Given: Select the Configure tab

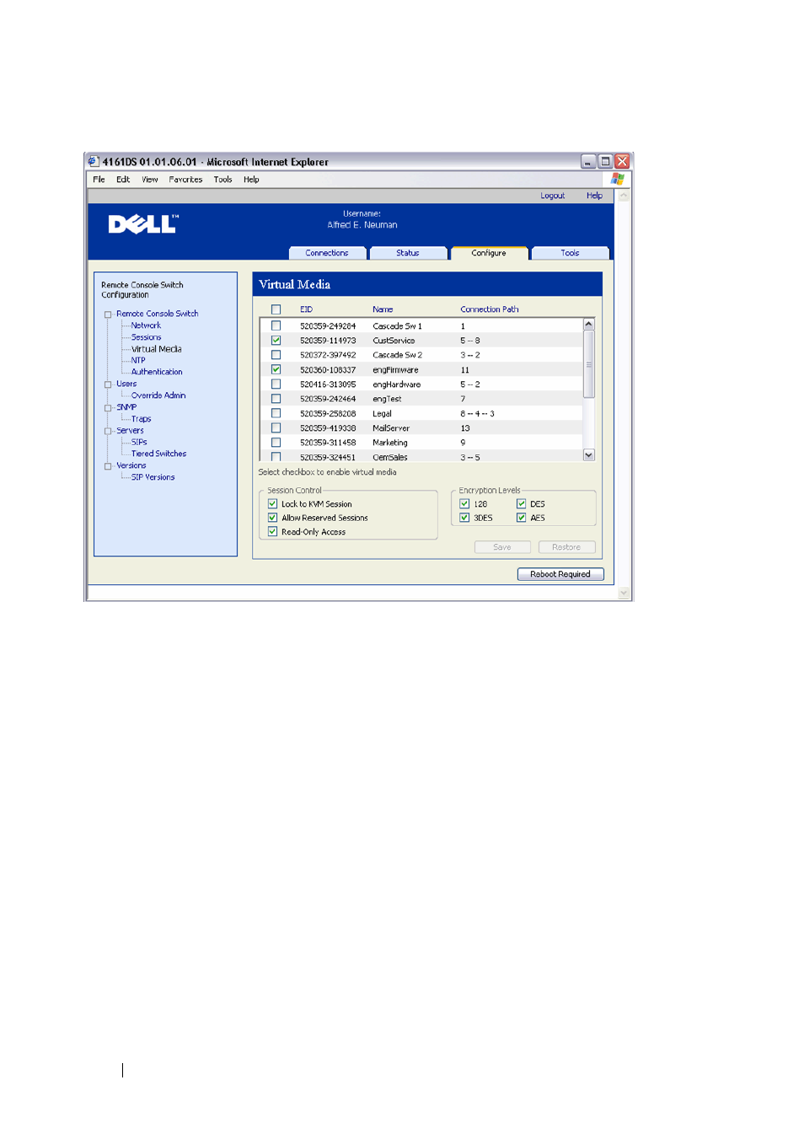Looking at the screenshot, I should [x=489, y=253].
